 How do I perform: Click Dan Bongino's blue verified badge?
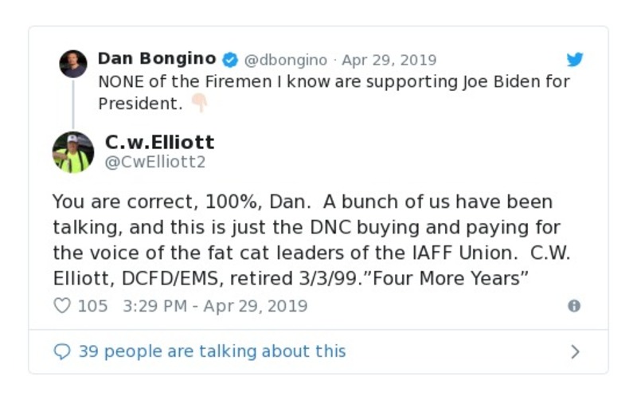(229, 60)
